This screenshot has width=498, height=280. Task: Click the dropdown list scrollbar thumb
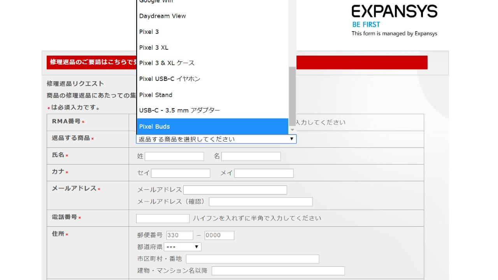pos(292,95)
